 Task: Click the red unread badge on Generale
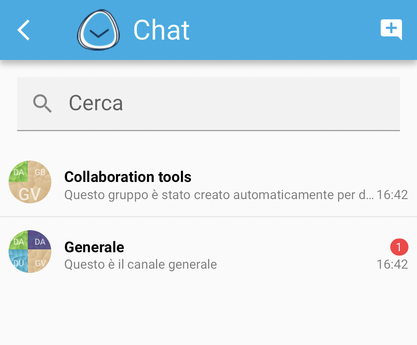click(x=399, y=247)
